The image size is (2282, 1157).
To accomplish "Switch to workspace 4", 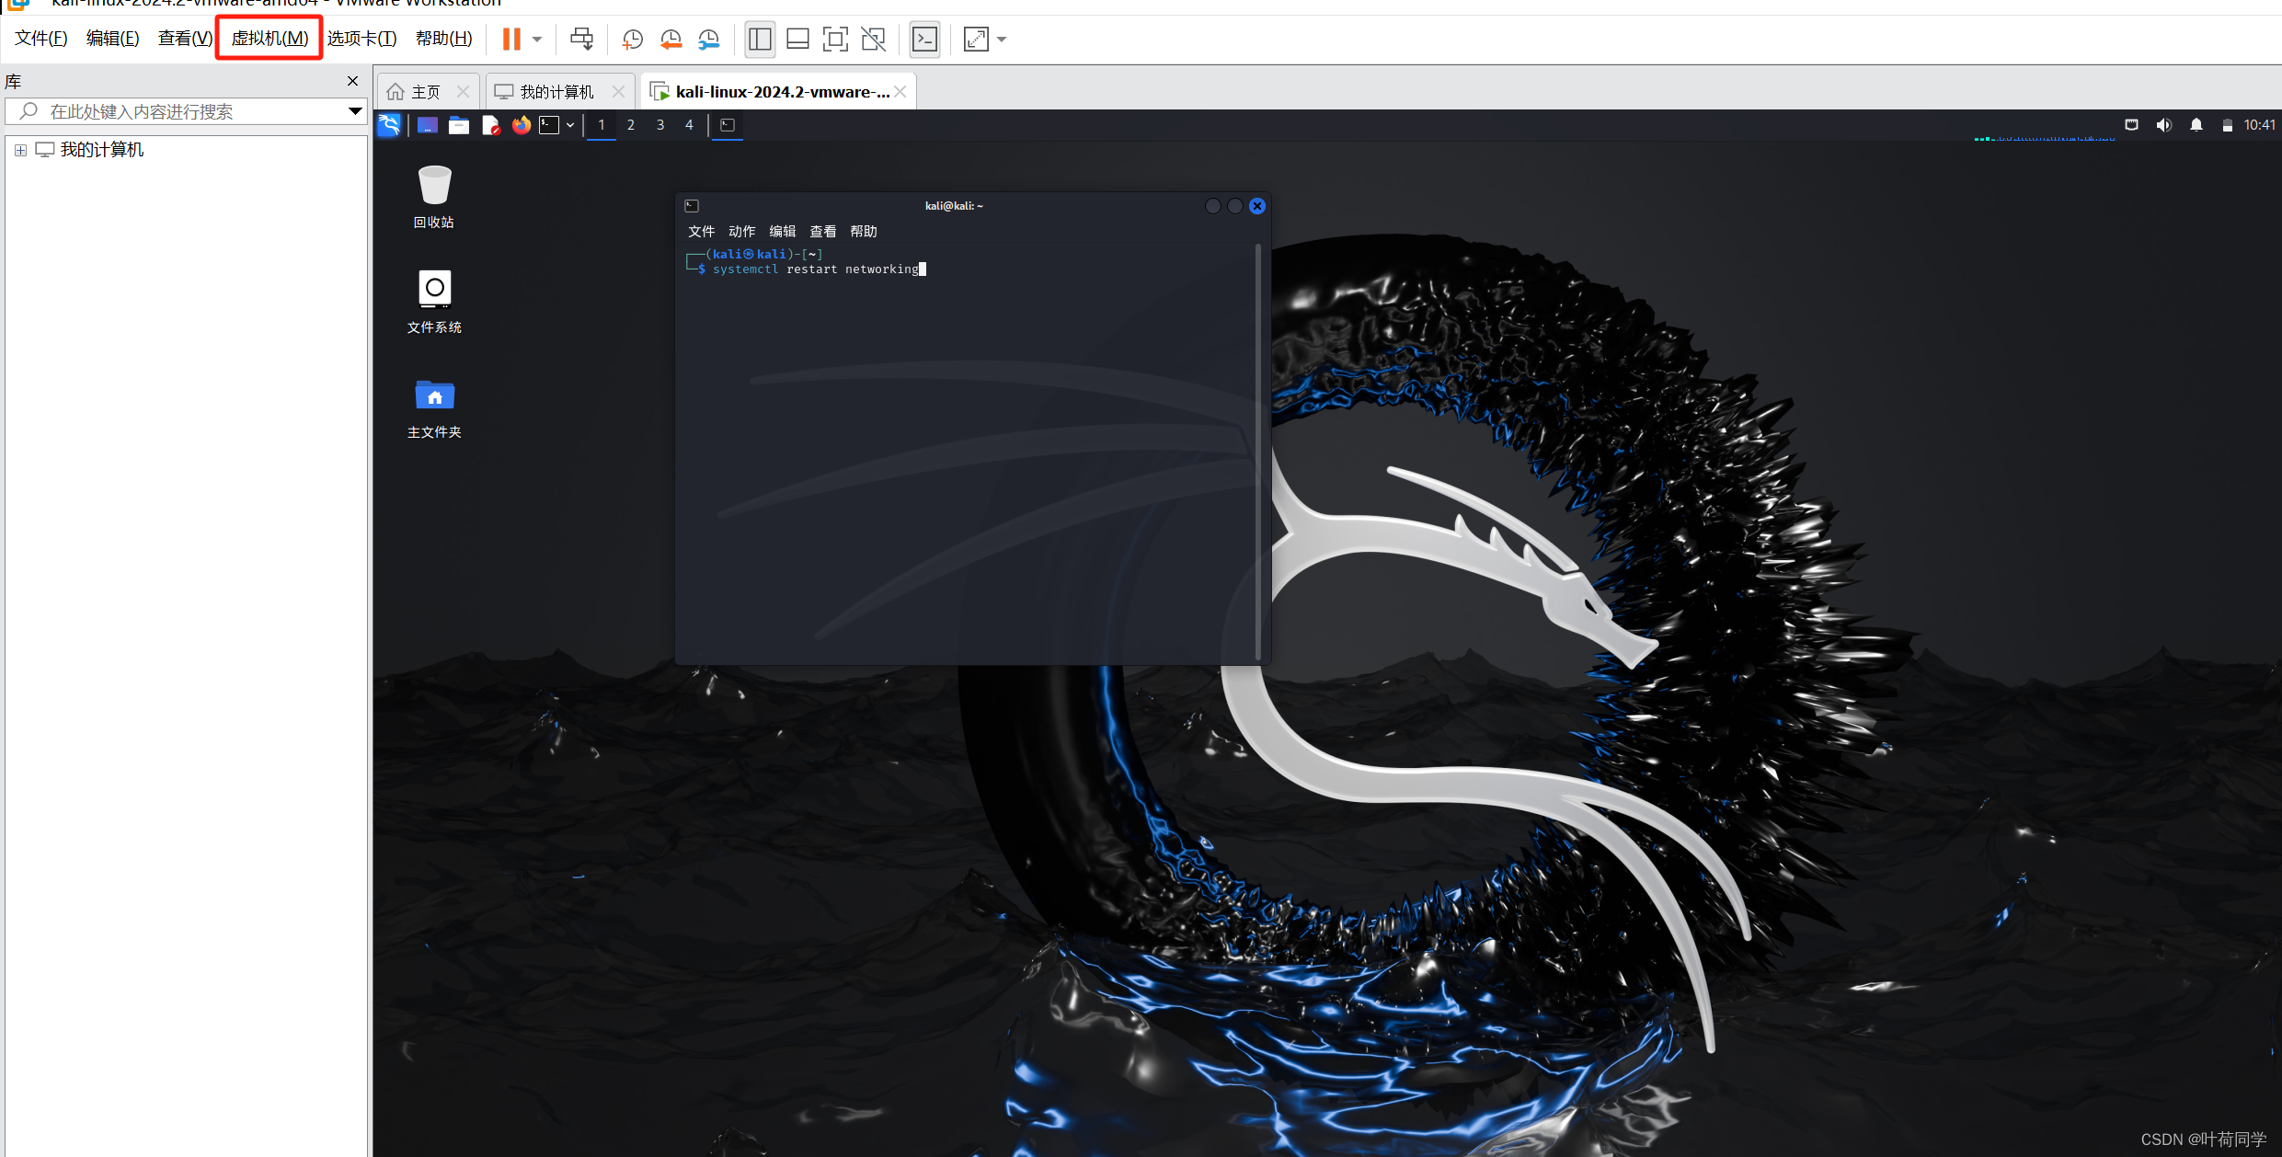I will [689, 125].
